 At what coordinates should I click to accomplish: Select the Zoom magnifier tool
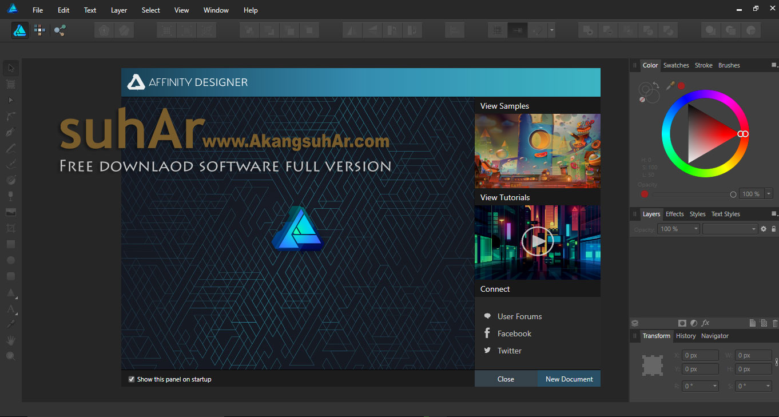[11, 356]
